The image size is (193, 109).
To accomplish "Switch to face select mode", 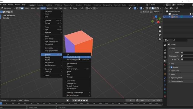I will pyautogui.click(x=22, y=8).
